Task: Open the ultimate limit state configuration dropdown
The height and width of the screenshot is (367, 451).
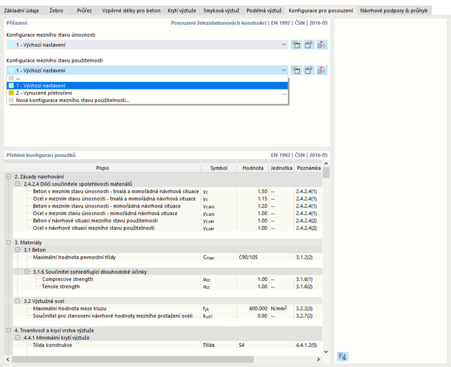Action: click(284, 44)
